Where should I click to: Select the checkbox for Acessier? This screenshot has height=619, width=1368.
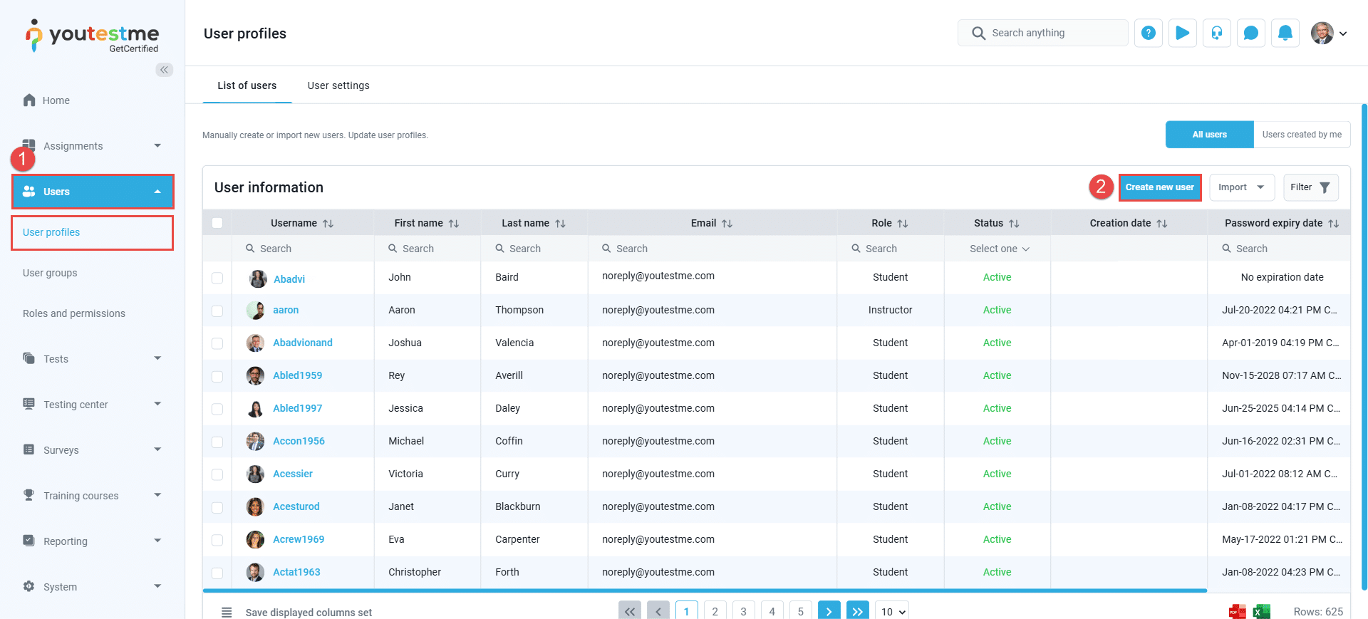coord(217,474)
